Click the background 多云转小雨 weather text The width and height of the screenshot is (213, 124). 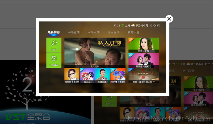tap(197, 64)
